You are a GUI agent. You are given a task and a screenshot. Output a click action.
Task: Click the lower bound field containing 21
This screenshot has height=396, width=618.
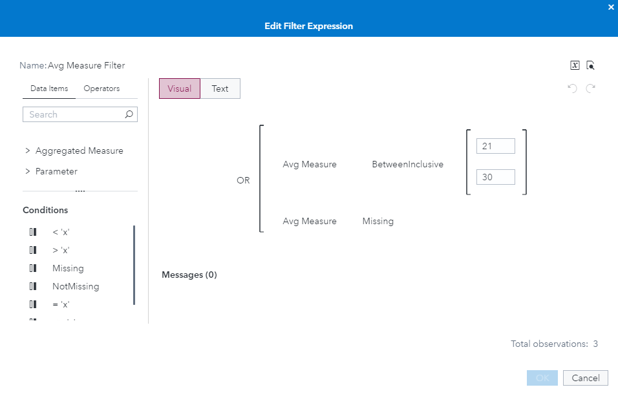pos(495,147)
